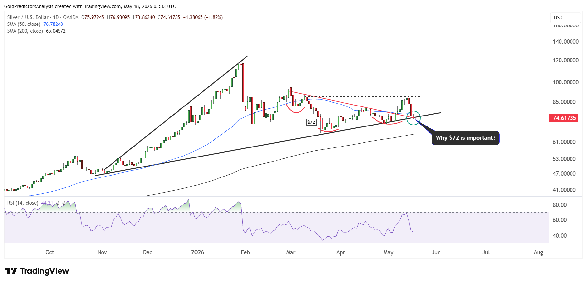This screenshot has width=587, height=283.
Task: Click the 'Silver / U.S. Dollar' symbol title
Action: [x=28, y=17]
